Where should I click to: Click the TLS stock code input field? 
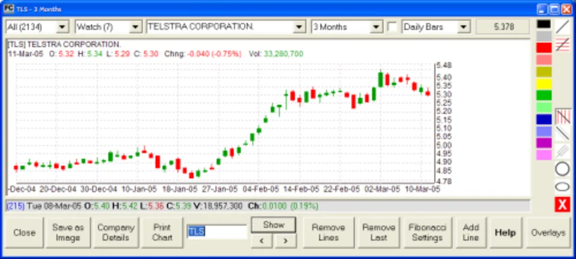[x=217, y=231]
